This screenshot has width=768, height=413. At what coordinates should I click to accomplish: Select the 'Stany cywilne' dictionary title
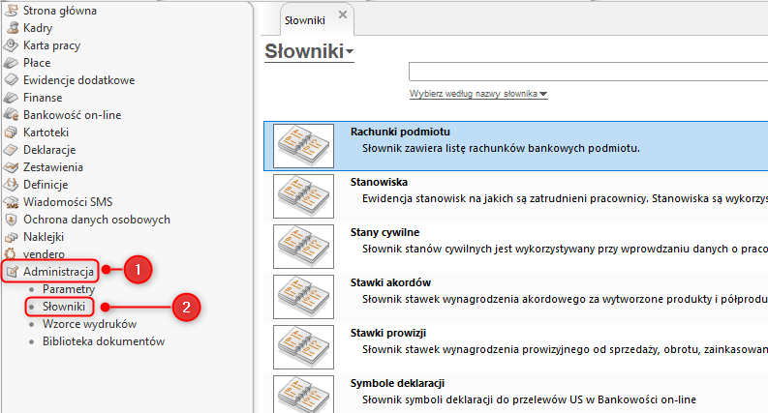[384, 232]
